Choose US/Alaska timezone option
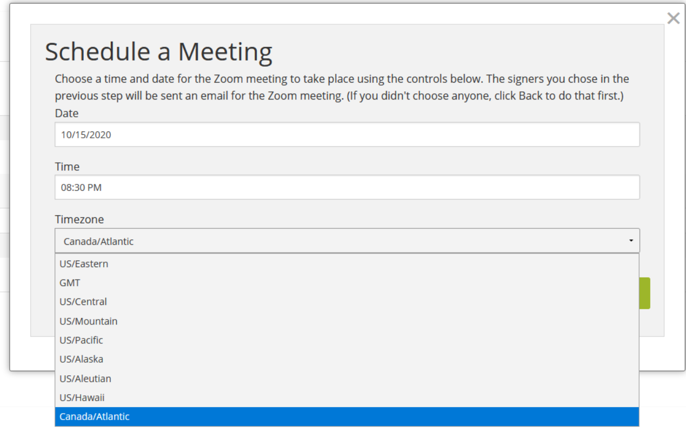Screen dimensions: 686x432 click(x=81, y=359)
